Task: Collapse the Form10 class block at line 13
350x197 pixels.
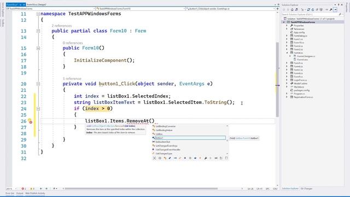Action: click(38, 31)
